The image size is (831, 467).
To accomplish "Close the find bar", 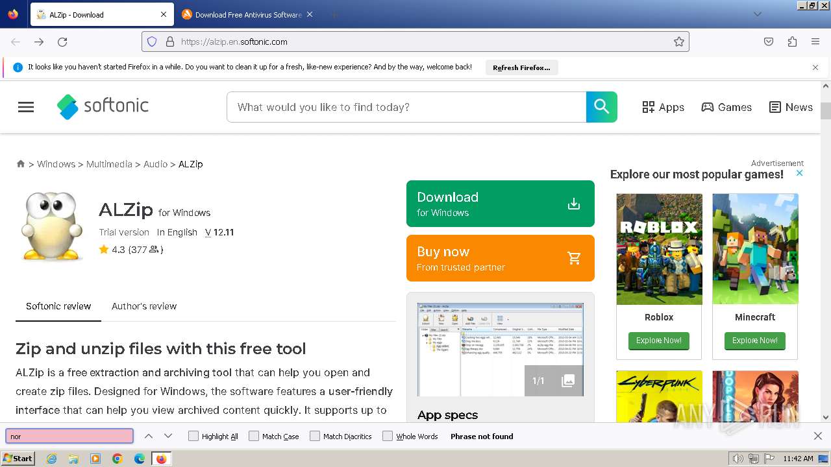I will tap(818, 436).
